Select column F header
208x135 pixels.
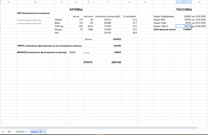pyautogui.click(x=108, y=2)
